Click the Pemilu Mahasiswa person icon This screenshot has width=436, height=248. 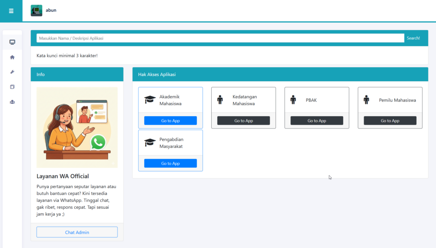point(366,100)
